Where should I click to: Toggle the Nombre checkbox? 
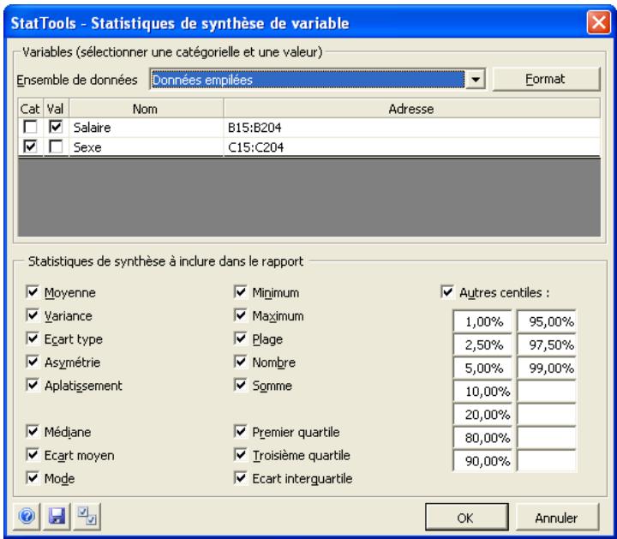[241, 362]
